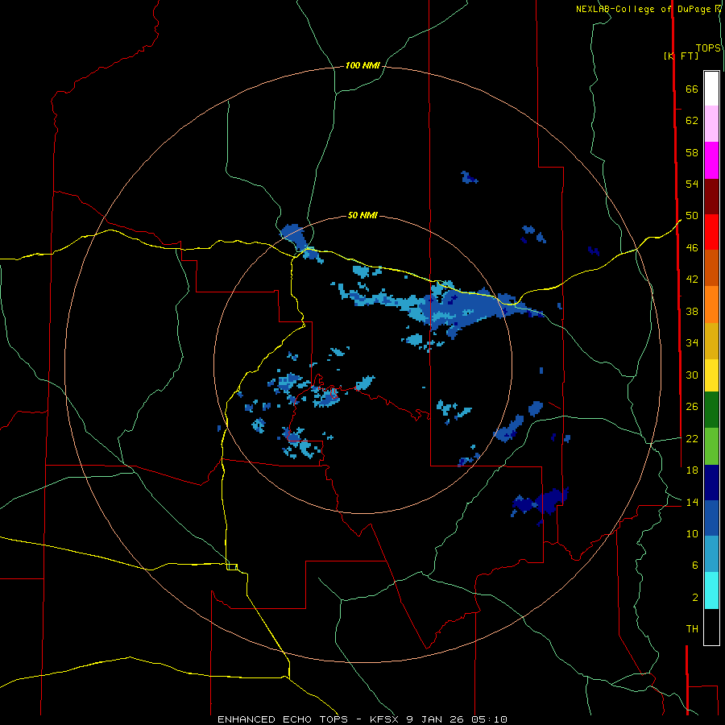
Task: Click the "TOPS" legend title
Action: point(708,48)
